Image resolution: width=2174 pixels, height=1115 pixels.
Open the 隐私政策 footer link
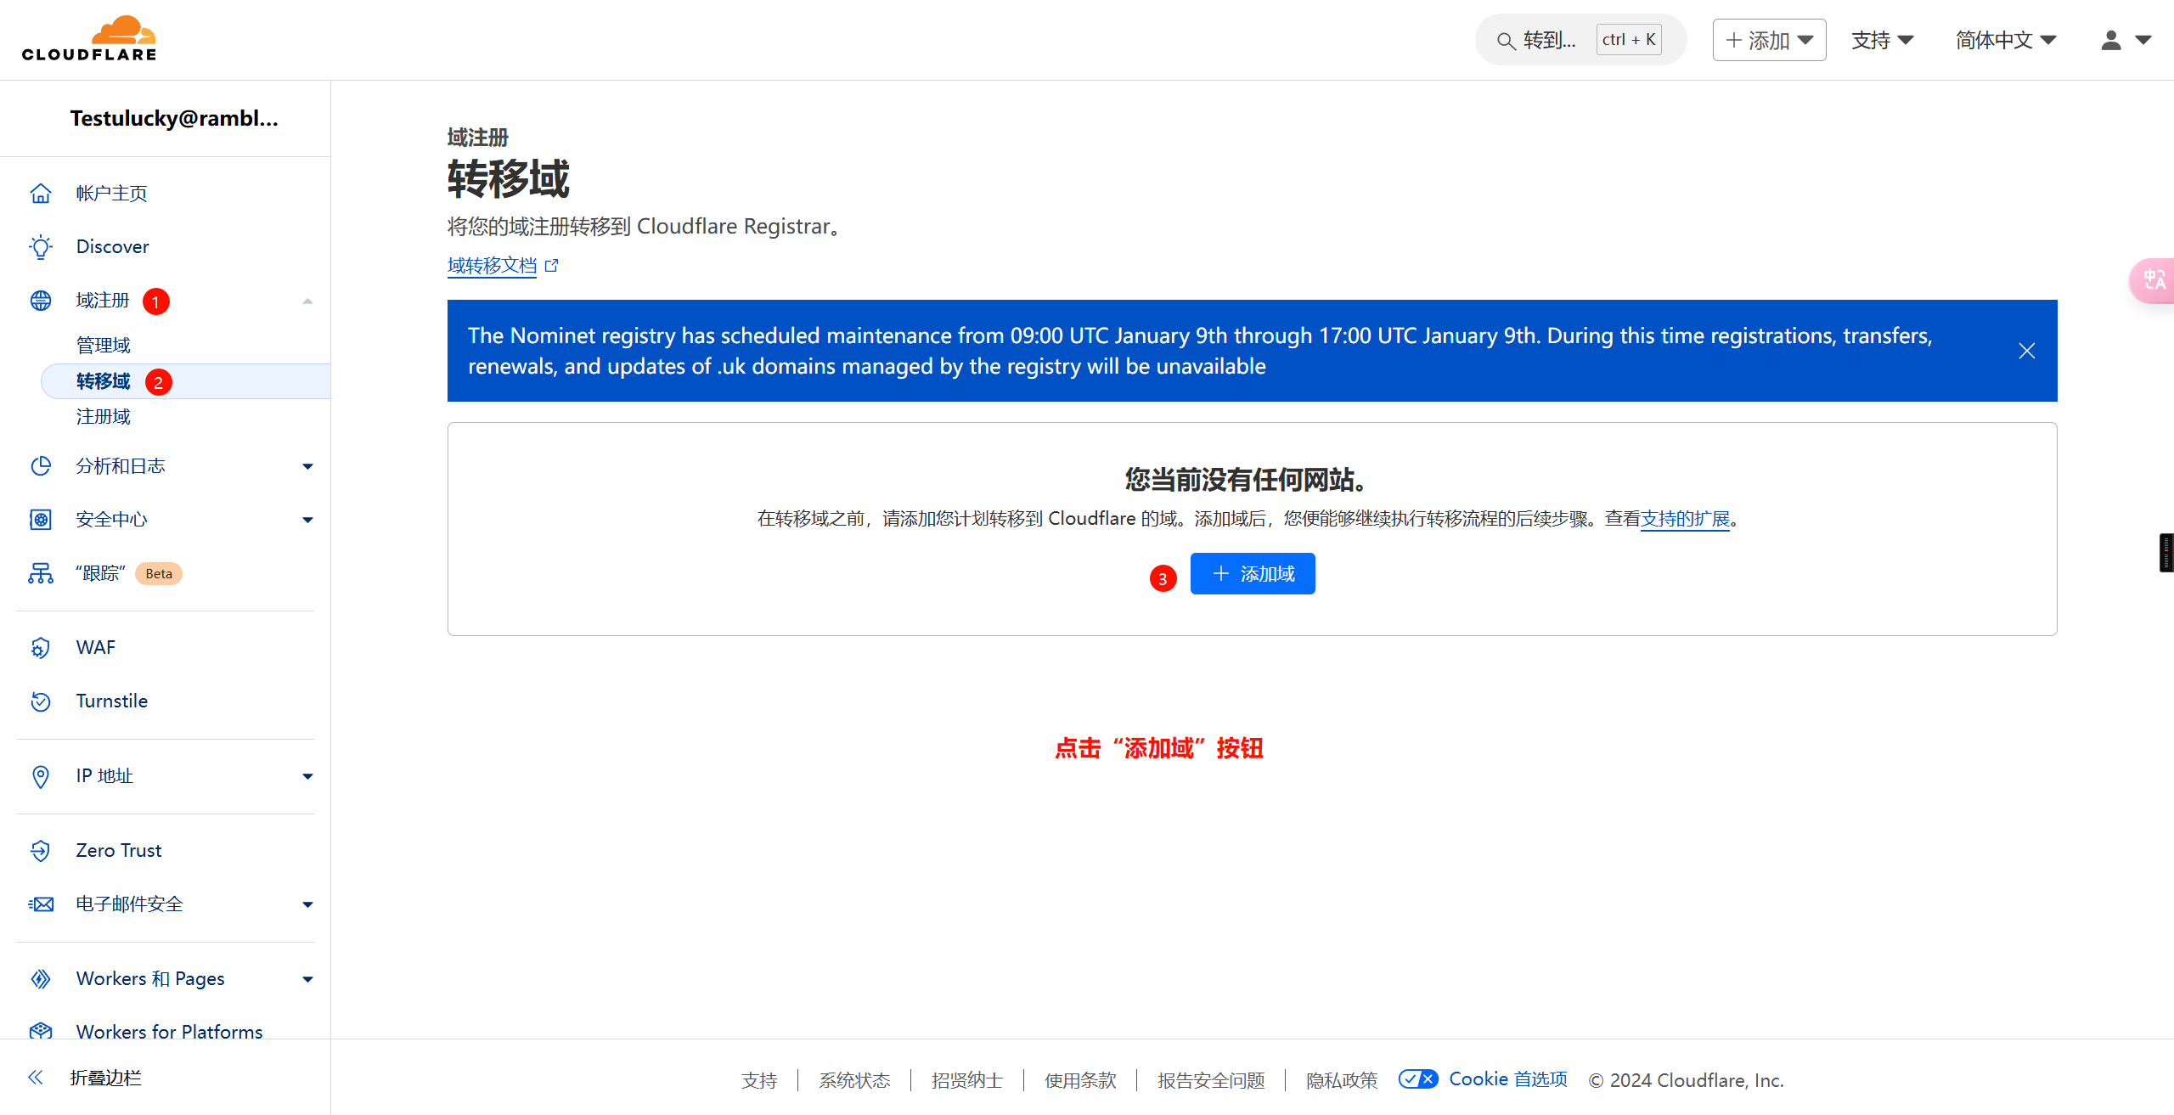point(1342,1080)
